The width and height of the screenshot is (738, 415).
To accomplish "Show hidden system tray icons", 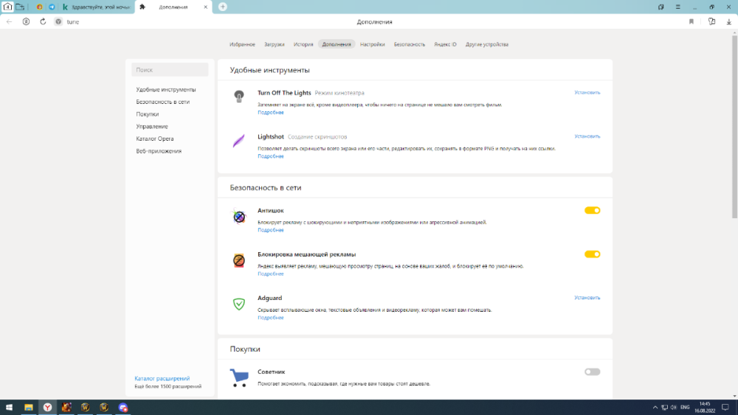I will (655, 408).
